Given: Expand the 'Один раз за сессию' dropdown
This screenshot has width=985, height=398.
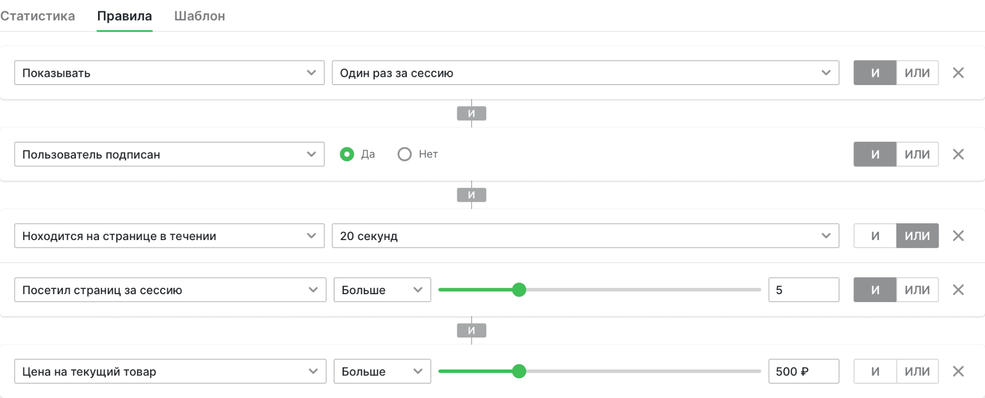Looking at the screenshot, I should [x=585, y=73].
